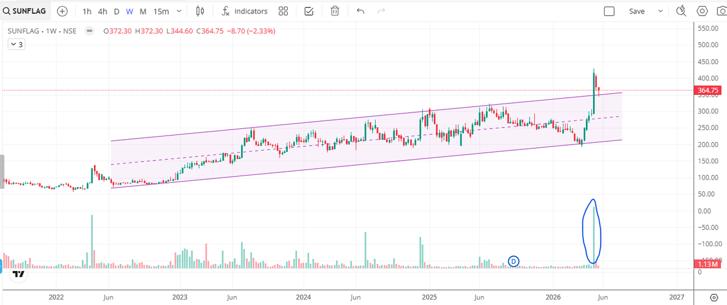Click the 500.00 price axis label
727x305 pixels.
tap(708, 45)
